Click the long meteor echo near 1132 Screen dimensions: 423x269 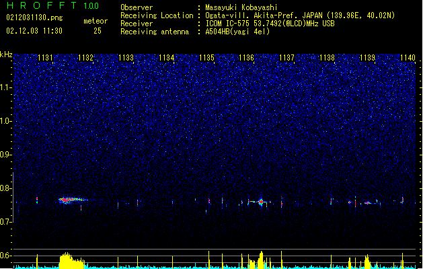point(73,200)
